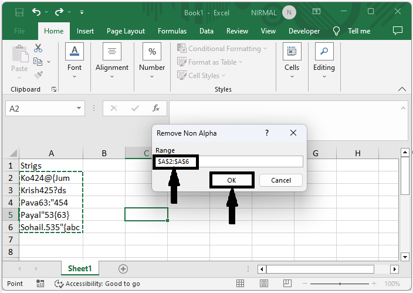Click cell containing Ko424@{Jum
This screenshot has width=413, height=293.
[51, 178]
